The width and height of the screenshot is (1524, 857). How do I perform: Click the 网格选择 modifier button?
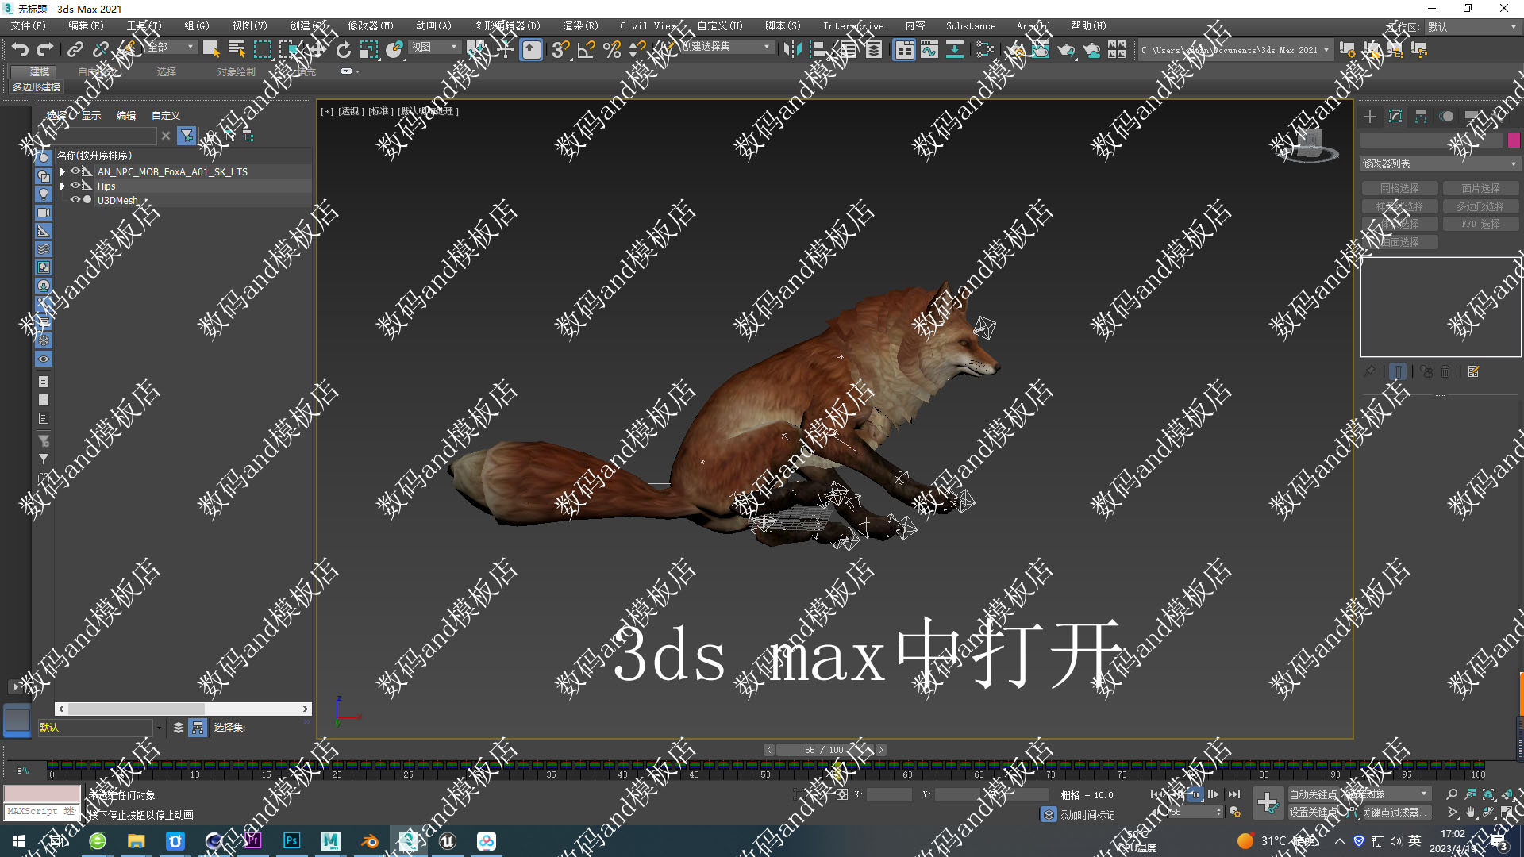coord(1399,189)
